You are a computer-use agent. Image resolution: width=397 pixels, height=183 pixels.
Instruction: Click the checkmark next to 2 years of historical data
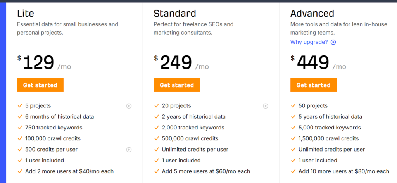pos(157,117)
